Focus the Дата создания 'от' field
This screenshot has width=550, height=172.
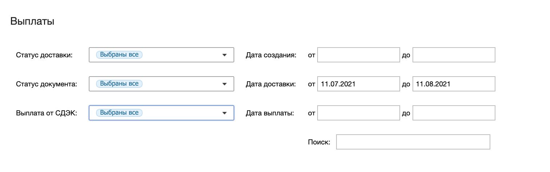[358, 55]
